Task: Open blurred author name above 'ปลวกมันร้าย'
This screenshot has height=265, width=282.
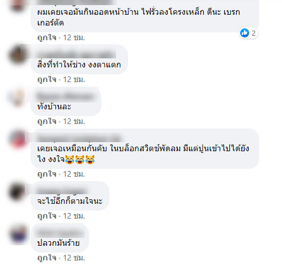Action: tap(59, 233)
